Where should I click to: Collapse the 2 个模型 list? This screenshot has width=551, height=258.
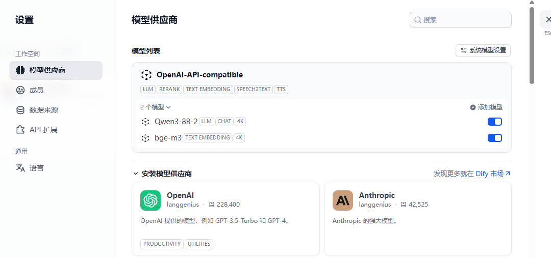tap(156, 107)
